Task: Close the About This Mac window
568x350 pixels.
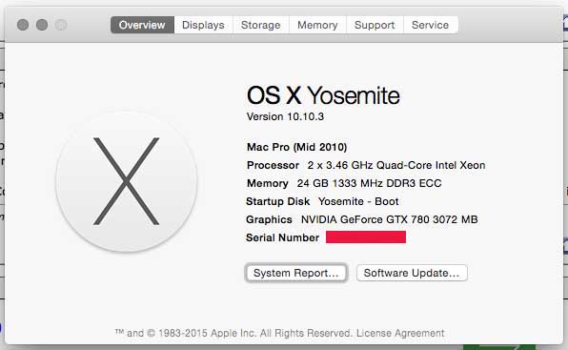Action: pos(23,25)
